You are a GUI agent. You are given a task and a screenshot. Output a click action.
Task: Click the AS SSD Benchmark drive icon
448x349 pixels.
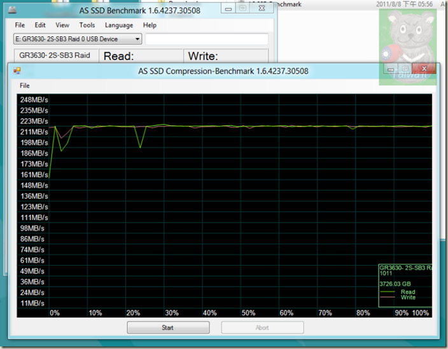(12, 11)
